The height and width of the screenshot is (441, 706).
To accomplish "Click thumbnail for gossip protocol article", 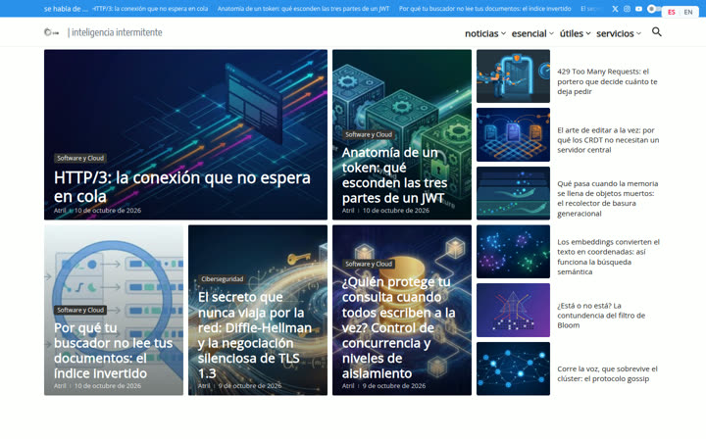I will click(513, 368).
